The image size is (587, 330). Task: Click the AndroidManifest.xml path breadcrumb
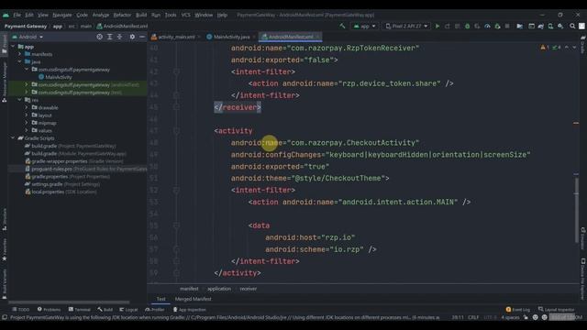point(122,27)
